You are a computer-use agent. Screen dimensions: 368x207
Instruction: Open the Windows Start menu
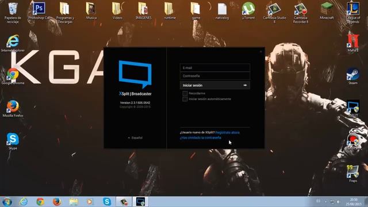pyautogui.click(x=7, y=202)
